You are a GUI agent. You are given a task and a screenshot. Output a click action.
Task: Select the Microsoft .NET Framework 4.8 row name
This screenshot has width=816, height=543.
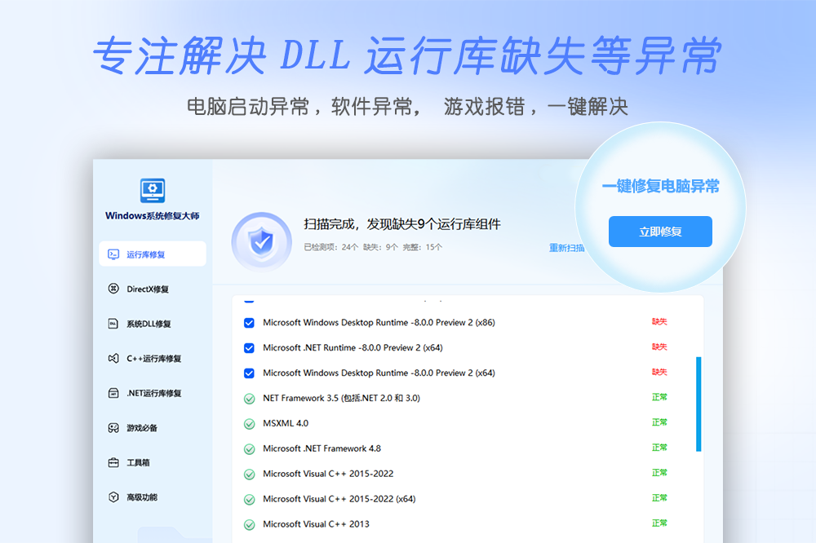point(322,448)
